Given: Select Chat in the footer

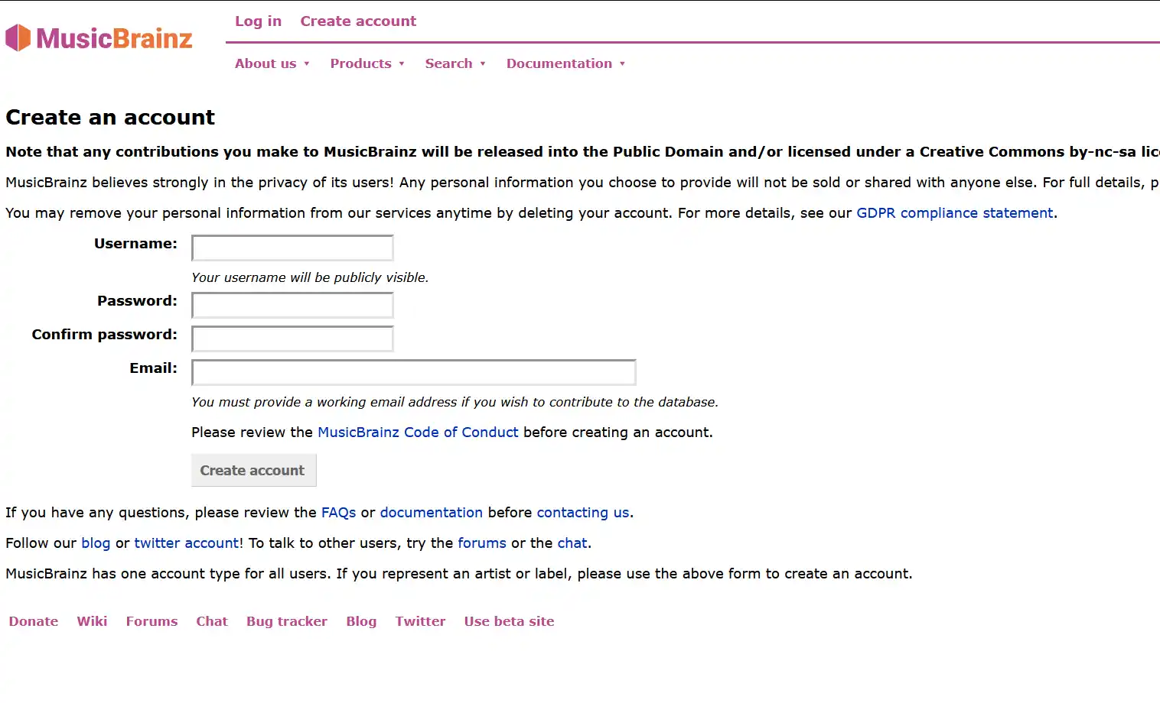Looking at the screenshot, I should pos(212,621).
